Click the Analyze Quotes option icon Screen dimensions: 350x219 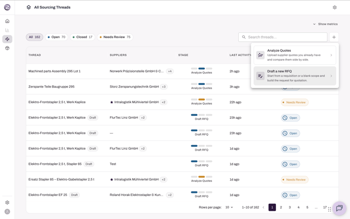[260, 55]
